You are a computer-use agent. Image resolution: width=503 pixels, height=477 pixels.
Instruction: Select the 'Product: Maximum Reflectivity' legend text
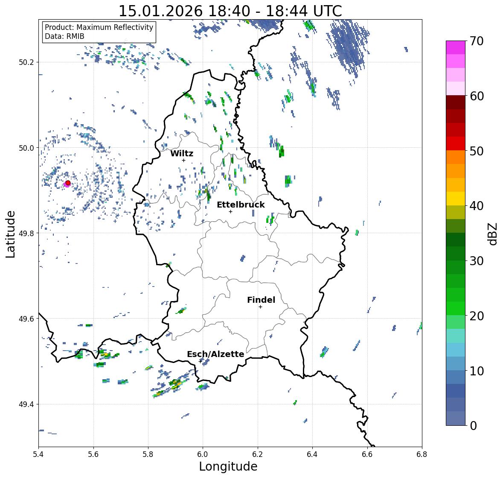tap(99, 27)
